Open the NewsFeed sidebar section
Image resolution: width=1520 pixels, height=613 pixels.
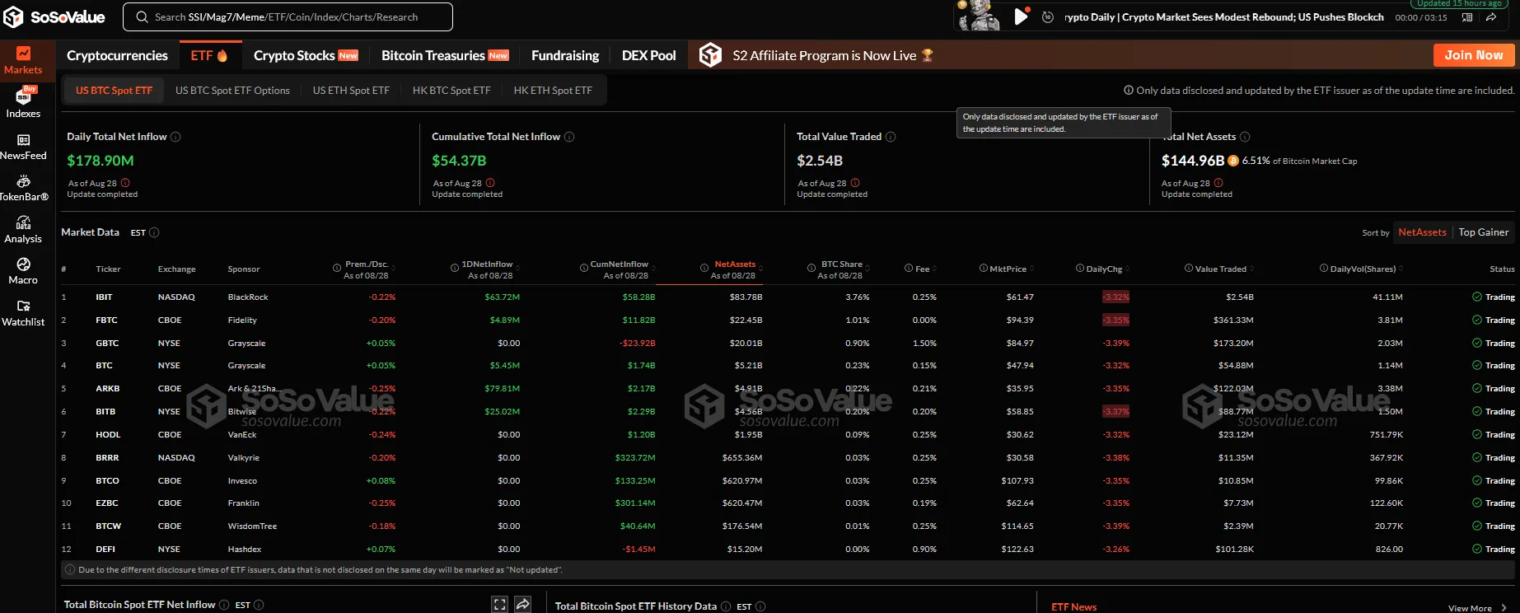pos(23,147)
